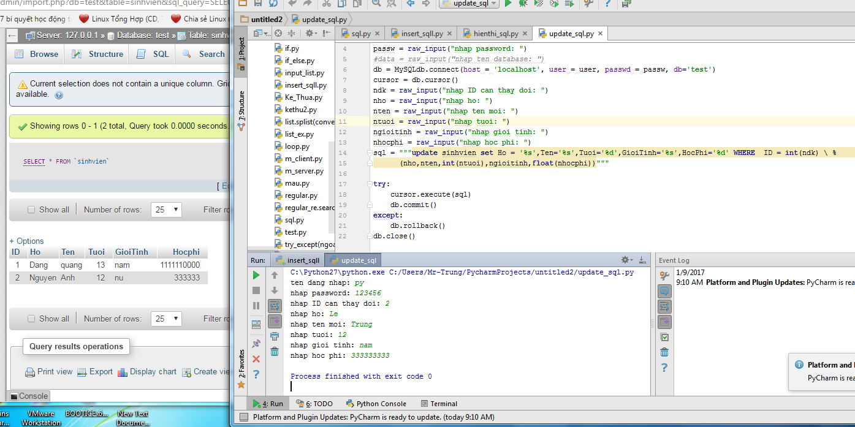Switch to hienthi_sql.py editor tab
Viewport: 855px width, 427px height.
[x=495, y=34]
